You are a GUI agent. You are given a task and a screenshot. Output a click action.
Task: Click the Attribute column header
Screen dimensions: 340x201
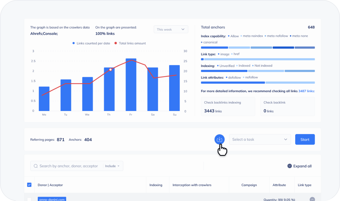tap(279, 185)
